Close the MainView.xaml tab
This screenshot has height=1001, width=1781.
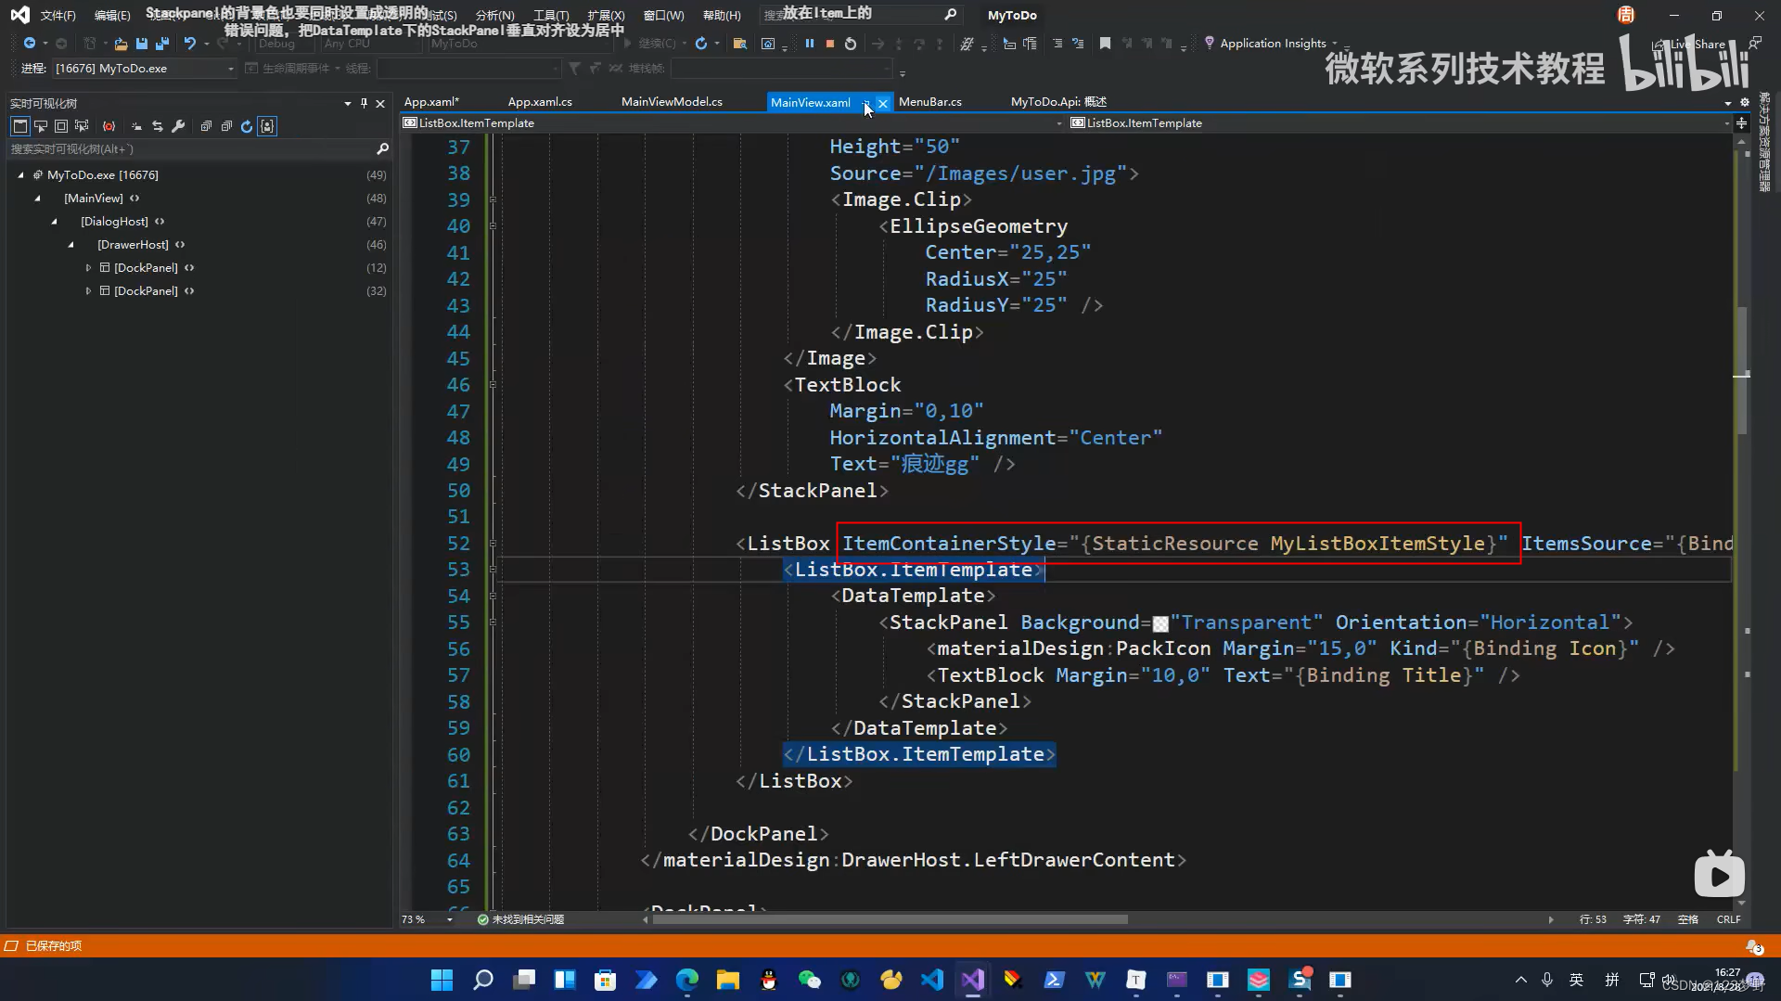[883, 103]
